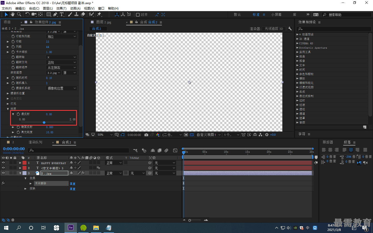
Task: Click the frame blending icon in timeline
Action: pyautogui.click(x=160, y=150)
